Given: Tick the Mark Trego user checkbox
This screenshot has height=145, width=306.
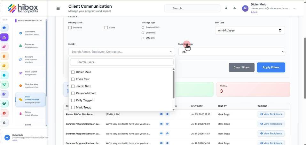Looking at the screenshot, I should coord(73,107).
